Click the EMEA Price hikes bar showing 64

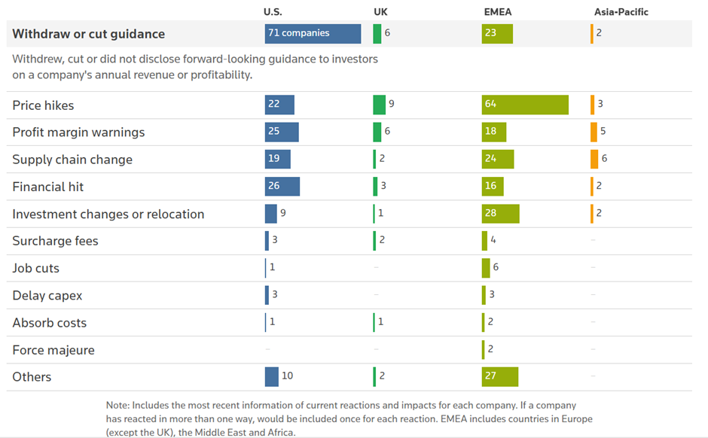pyautogui.click(x=525, y=105)
